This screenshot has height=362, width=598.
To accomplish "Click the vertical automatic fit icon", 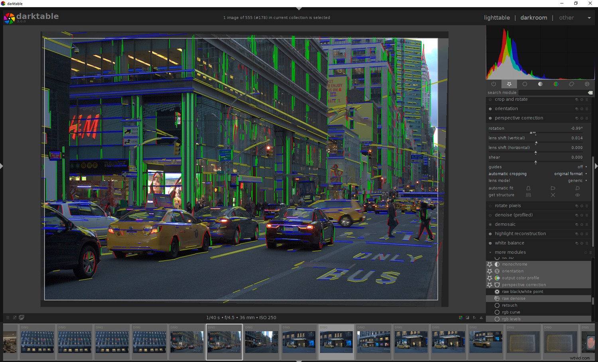I will pos(528,188).
